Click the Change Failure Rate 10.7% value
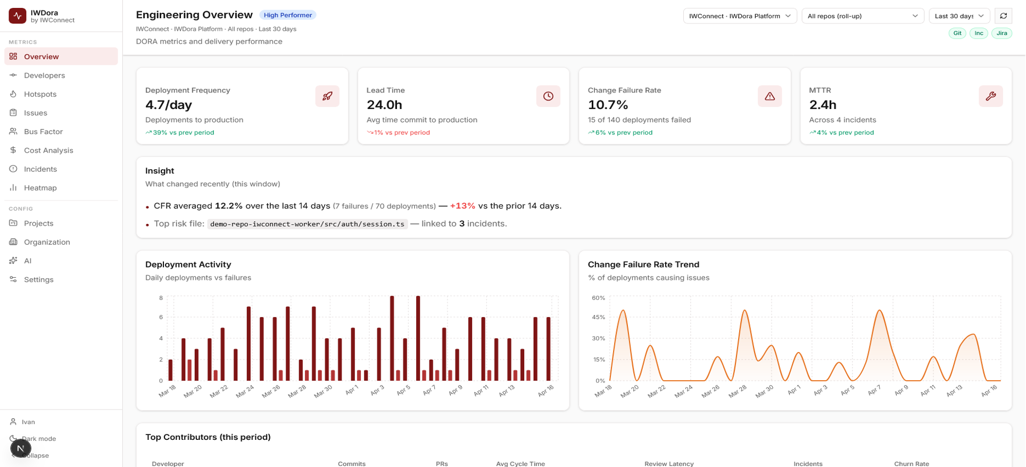Viewport: 1026px width, 467px height. pos(608,105)
